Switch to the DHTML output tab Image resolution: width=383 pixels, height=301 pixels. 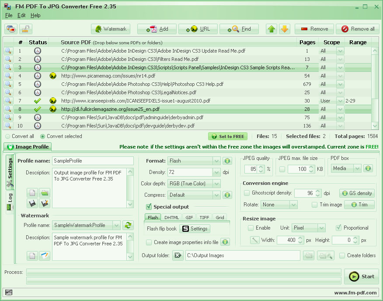tap(171, 217)
